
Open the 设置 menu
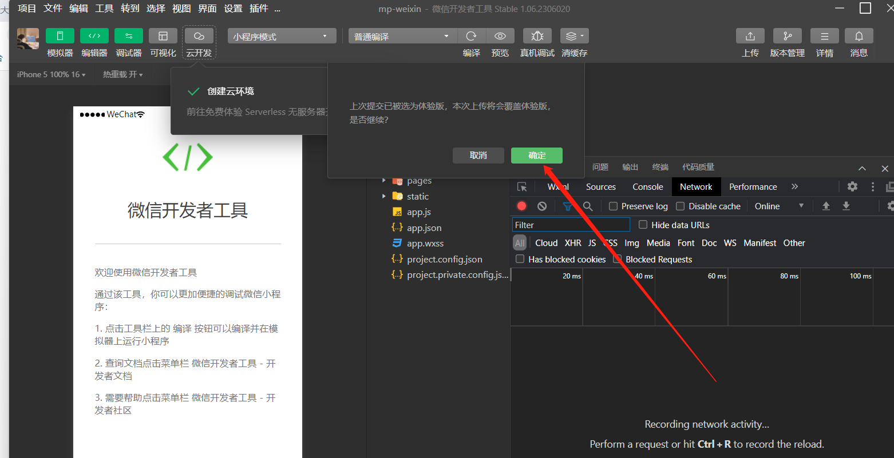pyautogui.click(x=233, y=8)
